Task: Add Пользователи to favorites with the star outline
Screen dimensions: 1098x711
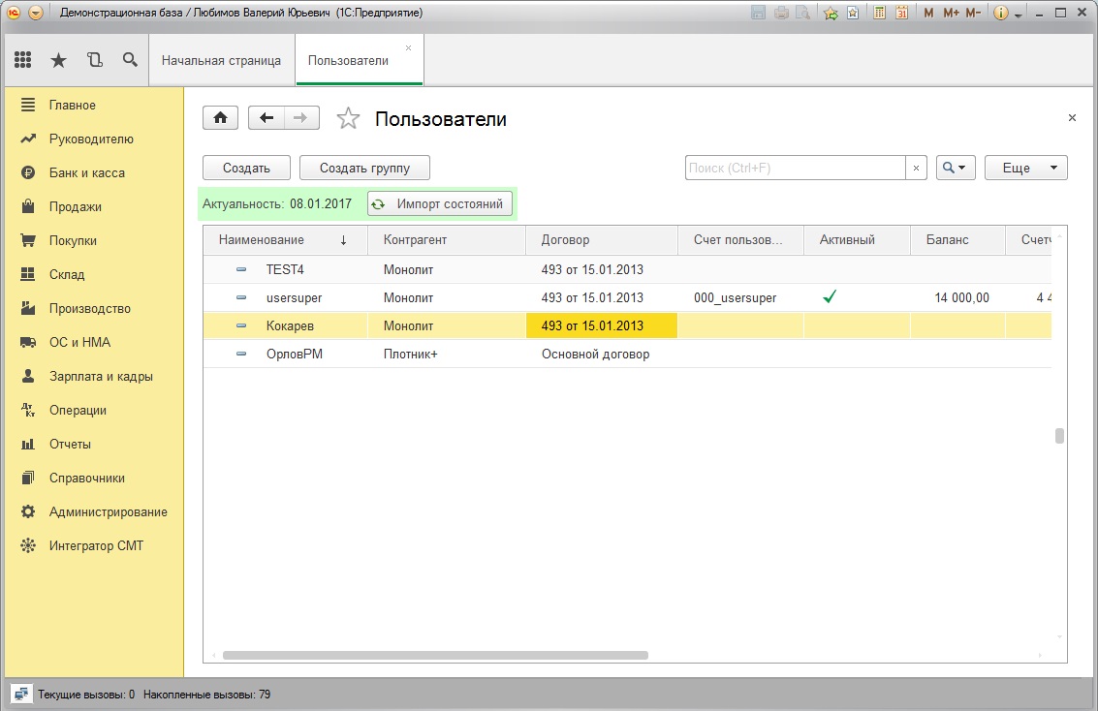Action: (x=348, y=118)
